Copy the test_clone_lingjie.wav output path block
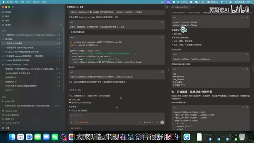Screen dimensions: 254x143 click(162, 72)
